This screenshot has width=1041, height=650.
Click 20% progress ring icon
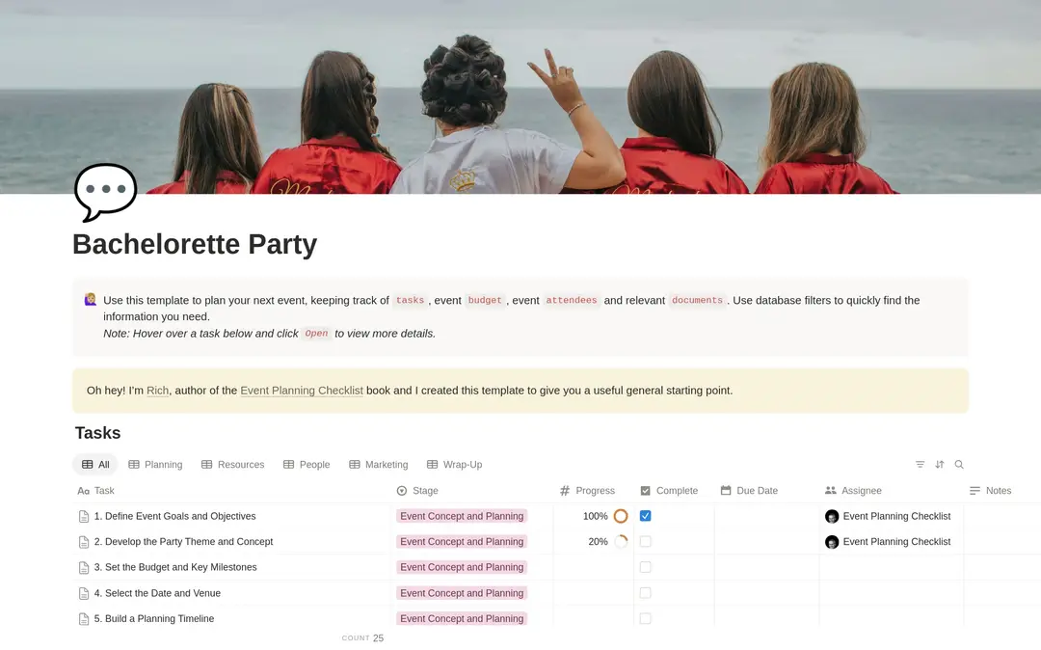tap(621, 542)
